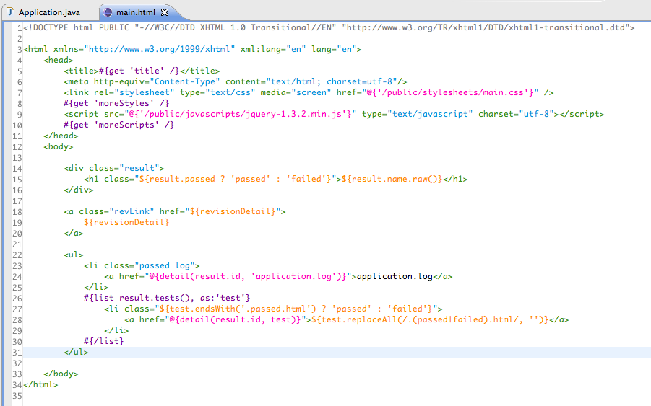Image resolution: width=651 pixels, height=406 pixels.
Task: Place cursor on #{list result.tests()} tag
Action: tap(167, 298)
